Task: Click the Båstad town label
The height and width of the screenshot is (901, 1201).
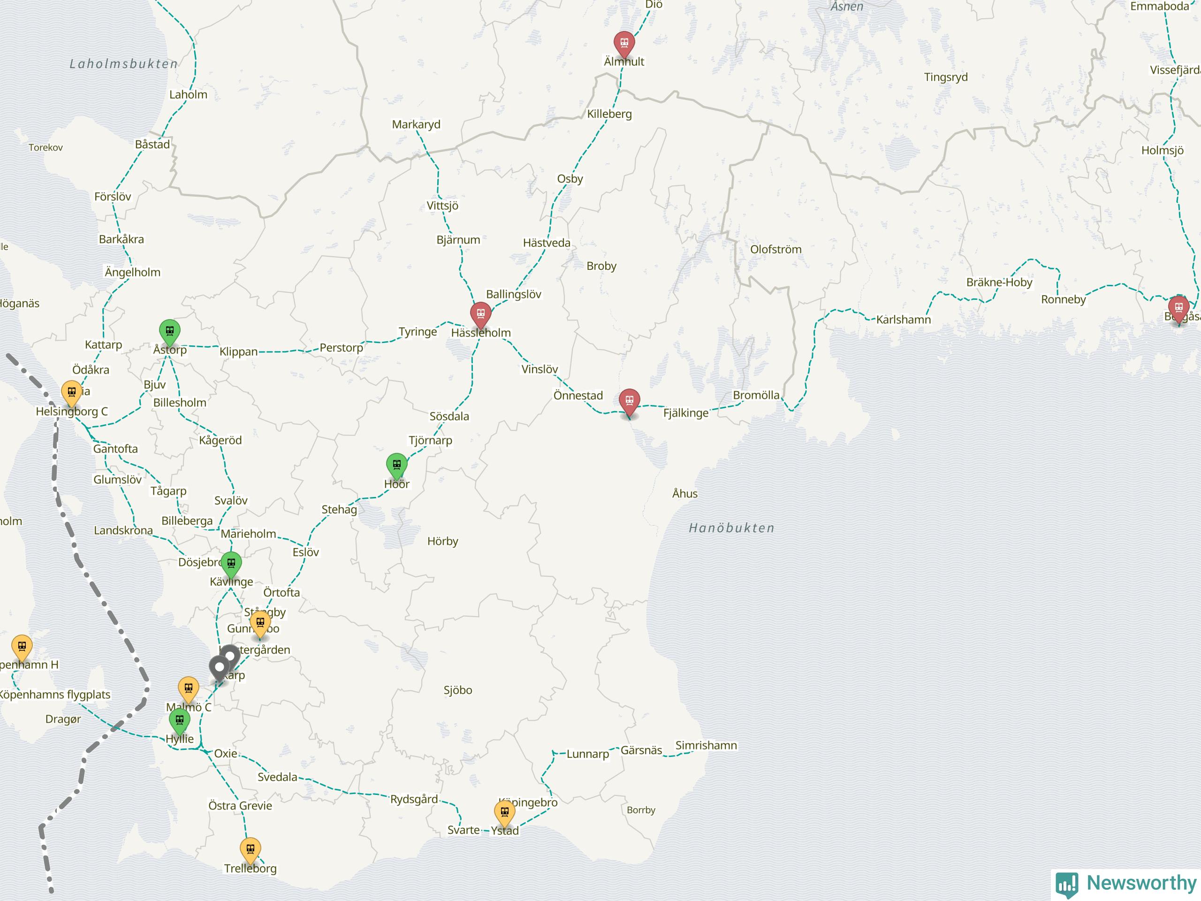Action: [152, 145]
